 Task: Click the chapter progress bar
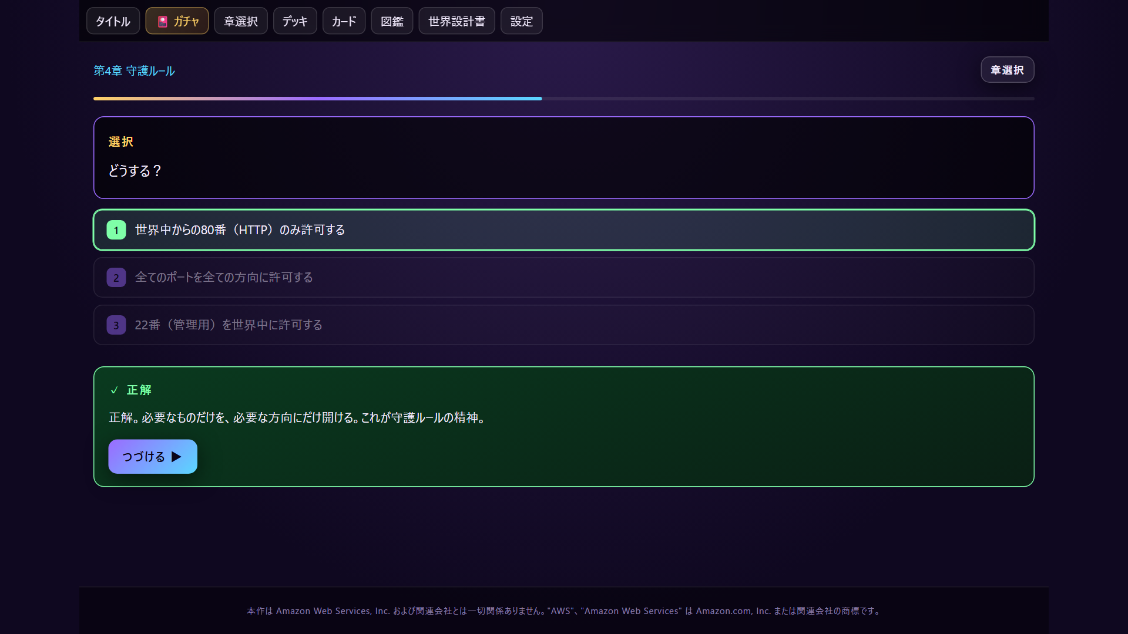coord(563,99)
